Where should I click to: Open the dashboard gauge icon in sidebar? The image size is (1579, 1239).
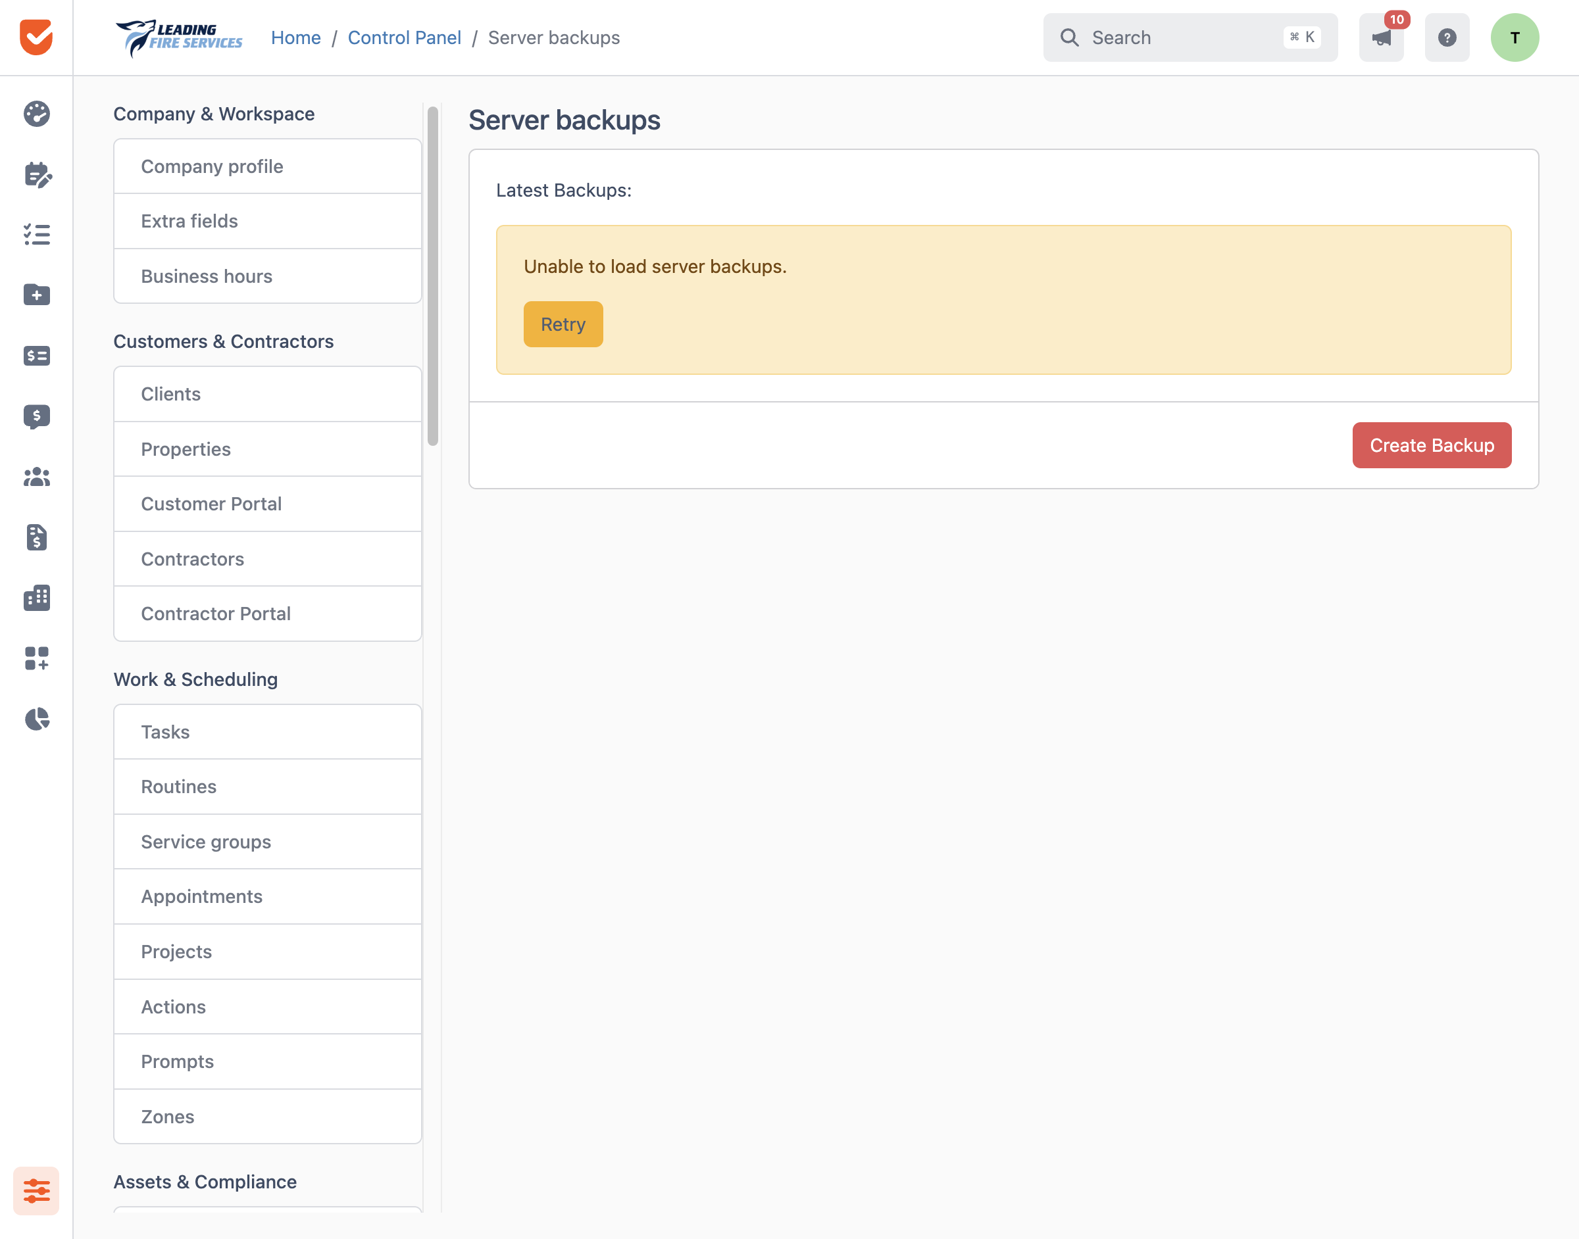click(36, 114)
